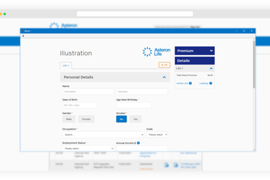Viewport: 270px width, 180px height.
Task: Select Male gender option
Action: [69, 119]
